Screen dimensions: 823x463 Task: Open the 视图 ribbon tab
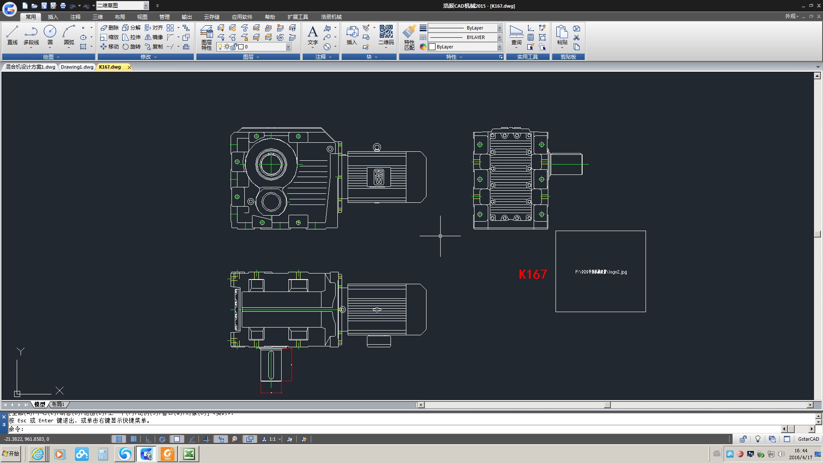pos(142,17)
